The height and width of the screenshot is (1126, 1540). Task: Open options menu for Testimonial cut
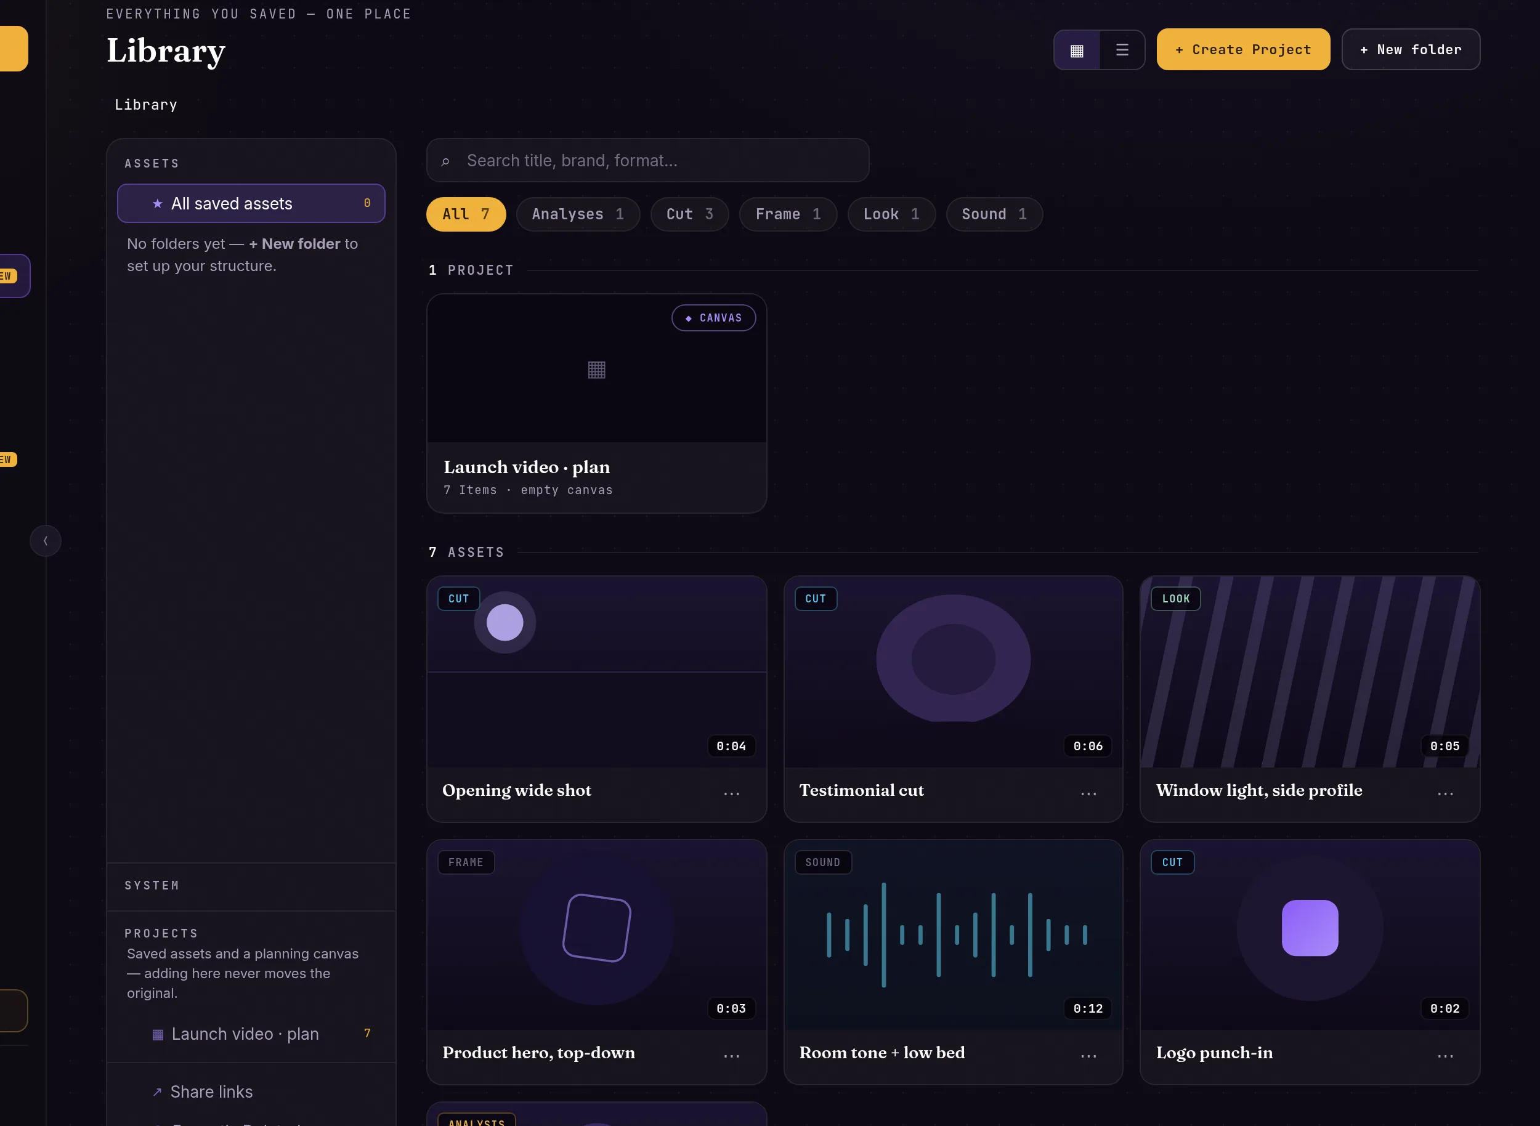pyautogui.click(x=1088, y=793)
